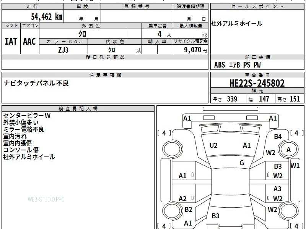306x229 pixels.
Task: Click the 乗車定員 header
Action: [x=157, y=26]
